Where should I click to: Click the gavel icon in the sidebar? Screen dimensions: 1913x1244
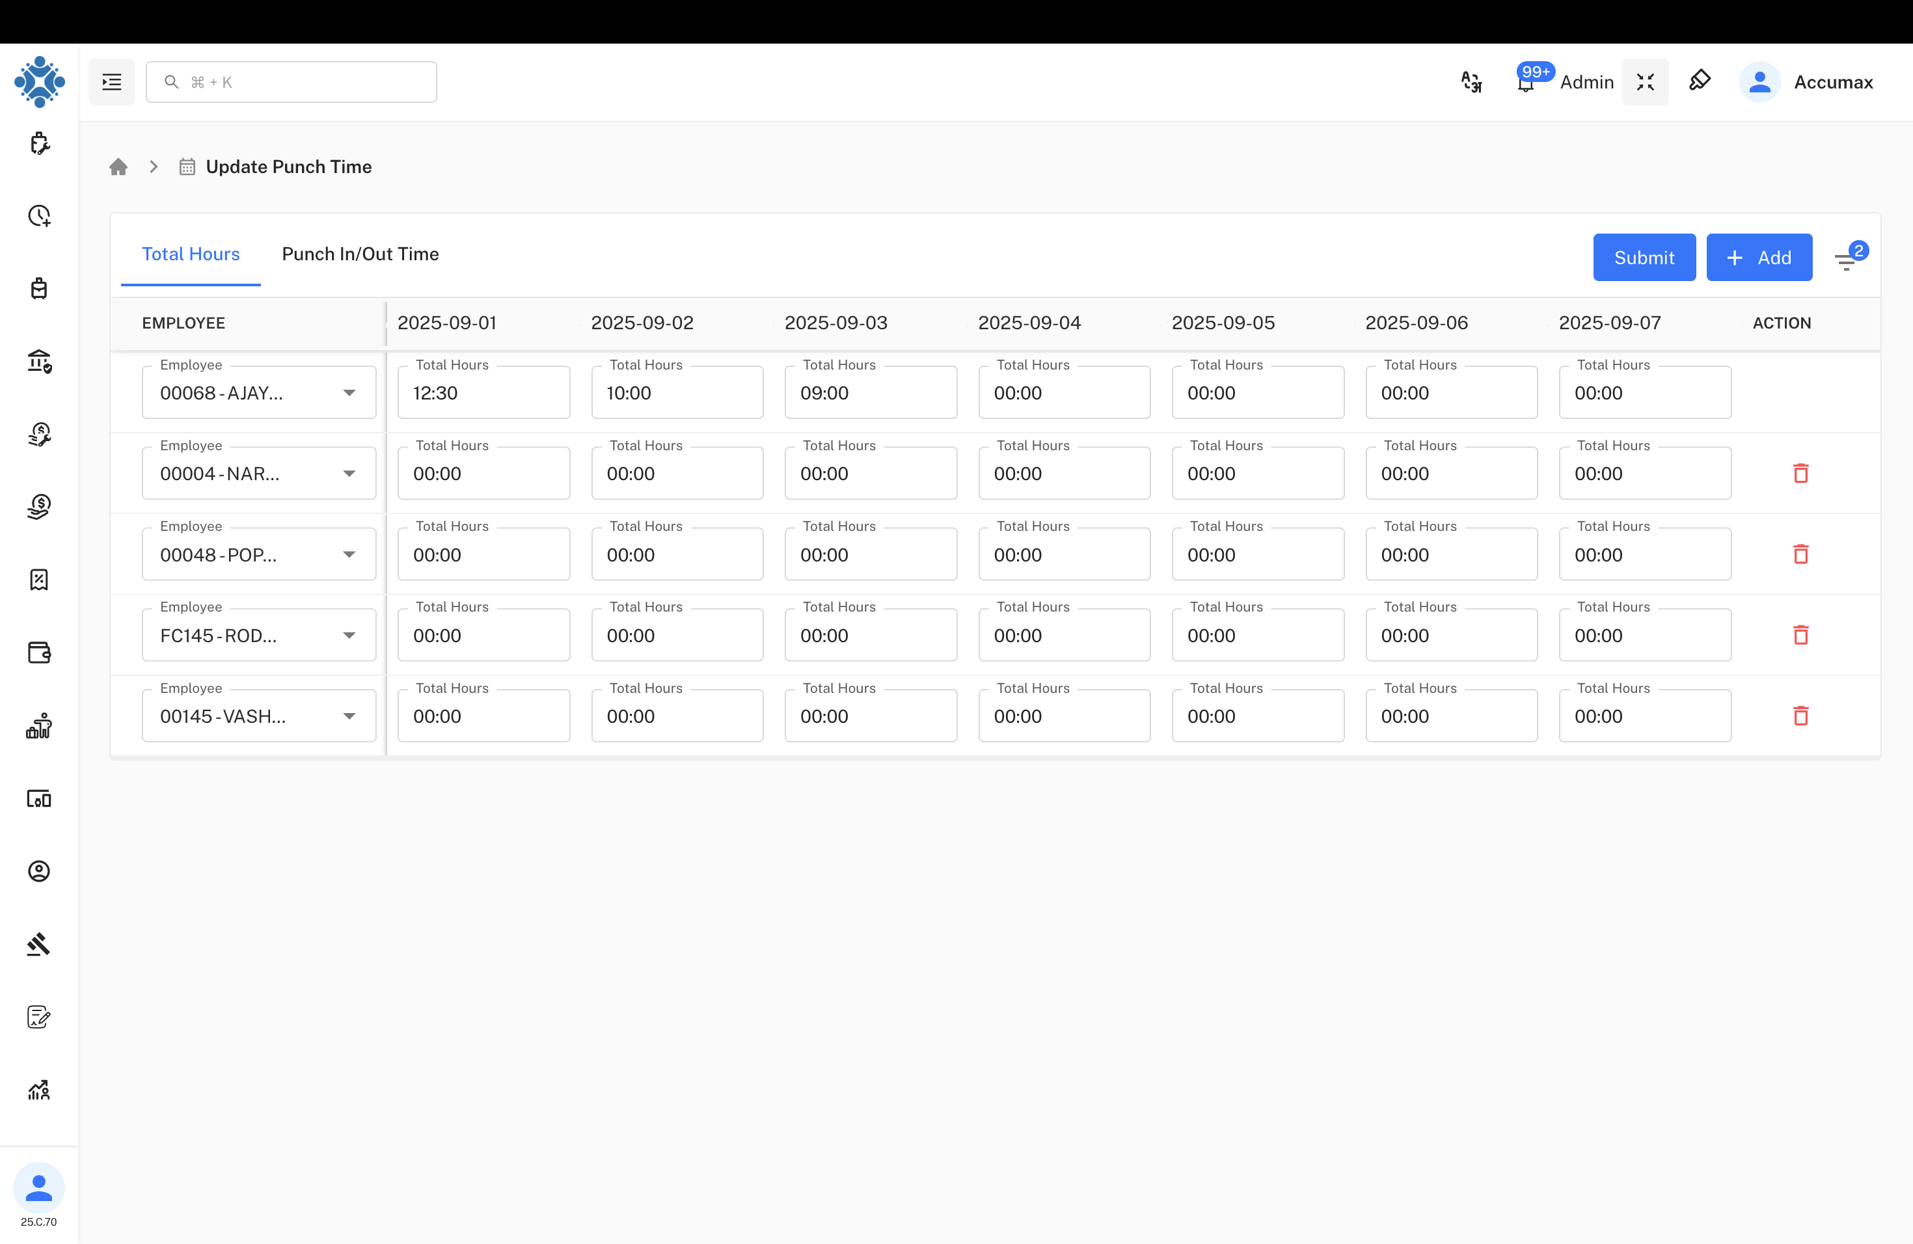click(40, 944)
